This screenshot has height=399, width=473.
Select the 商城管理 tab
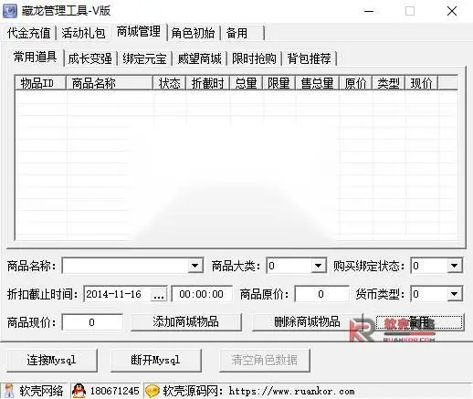(x=139, y=31)
